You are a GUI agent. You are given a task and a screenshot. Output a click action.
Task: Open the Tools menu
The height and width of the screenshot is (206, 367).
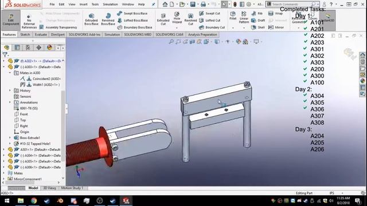pyautogui.click(x=95, y=4)
